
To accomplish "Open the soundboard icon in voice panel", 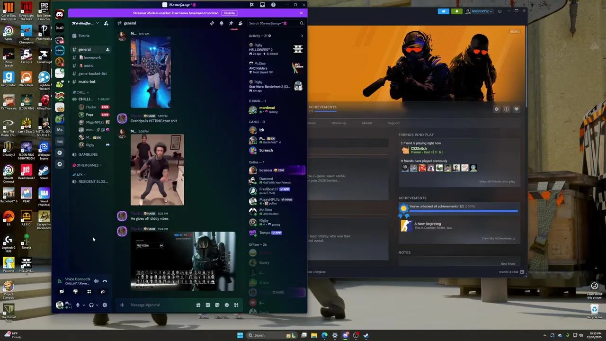I will 102,292.
